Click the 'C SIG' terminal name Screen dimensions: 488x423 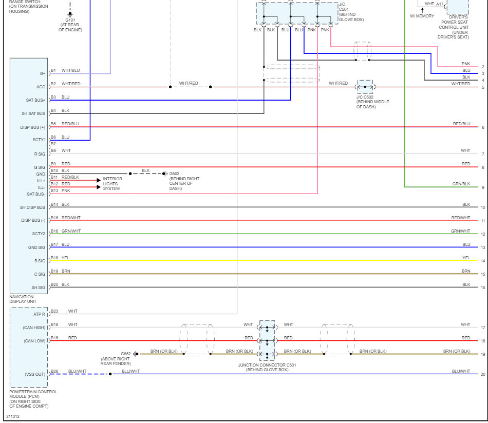pos(40,274)
